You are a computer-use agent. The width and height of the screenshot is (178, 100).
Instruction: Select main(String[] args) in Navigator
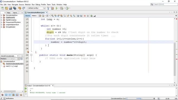[x=12, y=66]
